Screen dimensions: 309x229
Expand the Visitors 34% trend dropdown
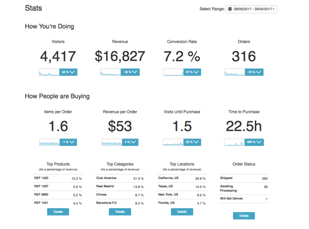[68, 72]
